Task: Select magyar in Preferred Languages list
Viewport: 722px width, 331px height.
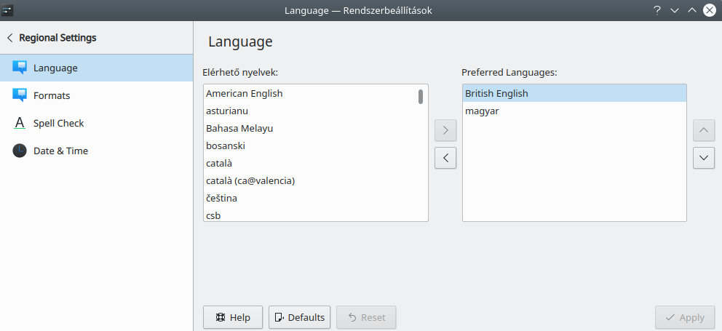Action: click(482, 111)
